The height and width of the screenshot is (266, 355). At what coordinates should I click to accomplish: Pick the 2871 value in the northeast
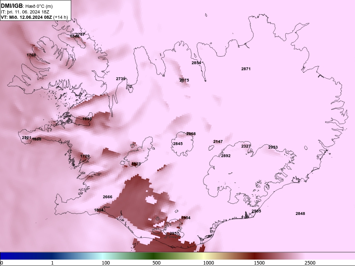tap(246, 69)
